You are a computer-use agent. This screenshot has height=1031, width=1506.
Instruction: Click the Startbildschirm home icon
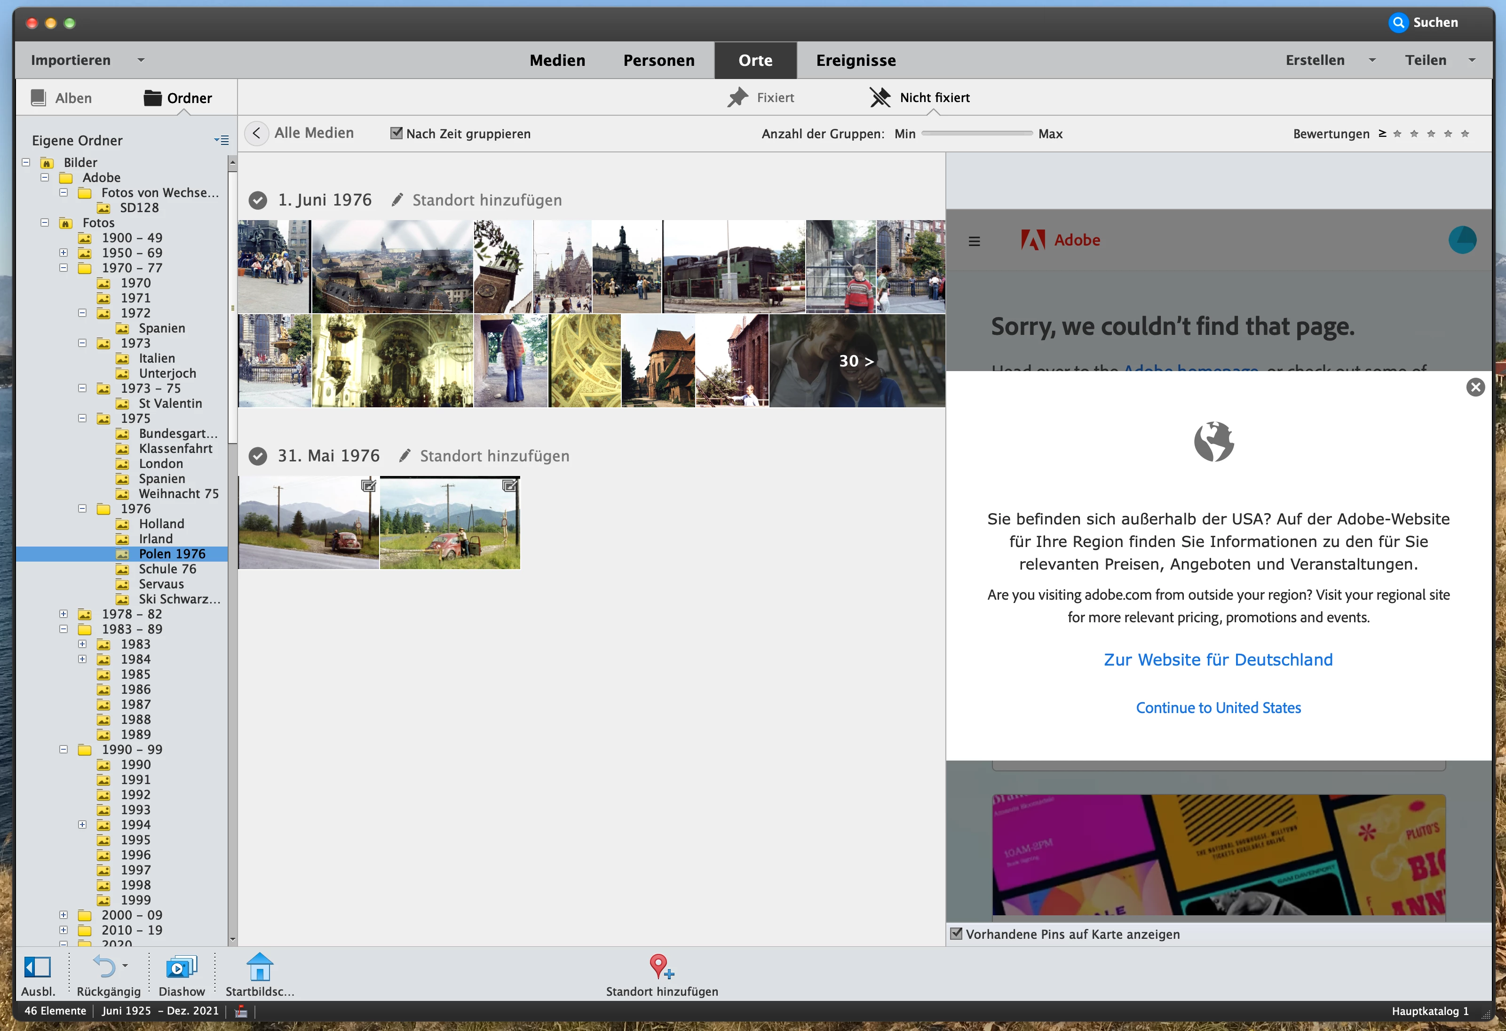pos(260,968)
